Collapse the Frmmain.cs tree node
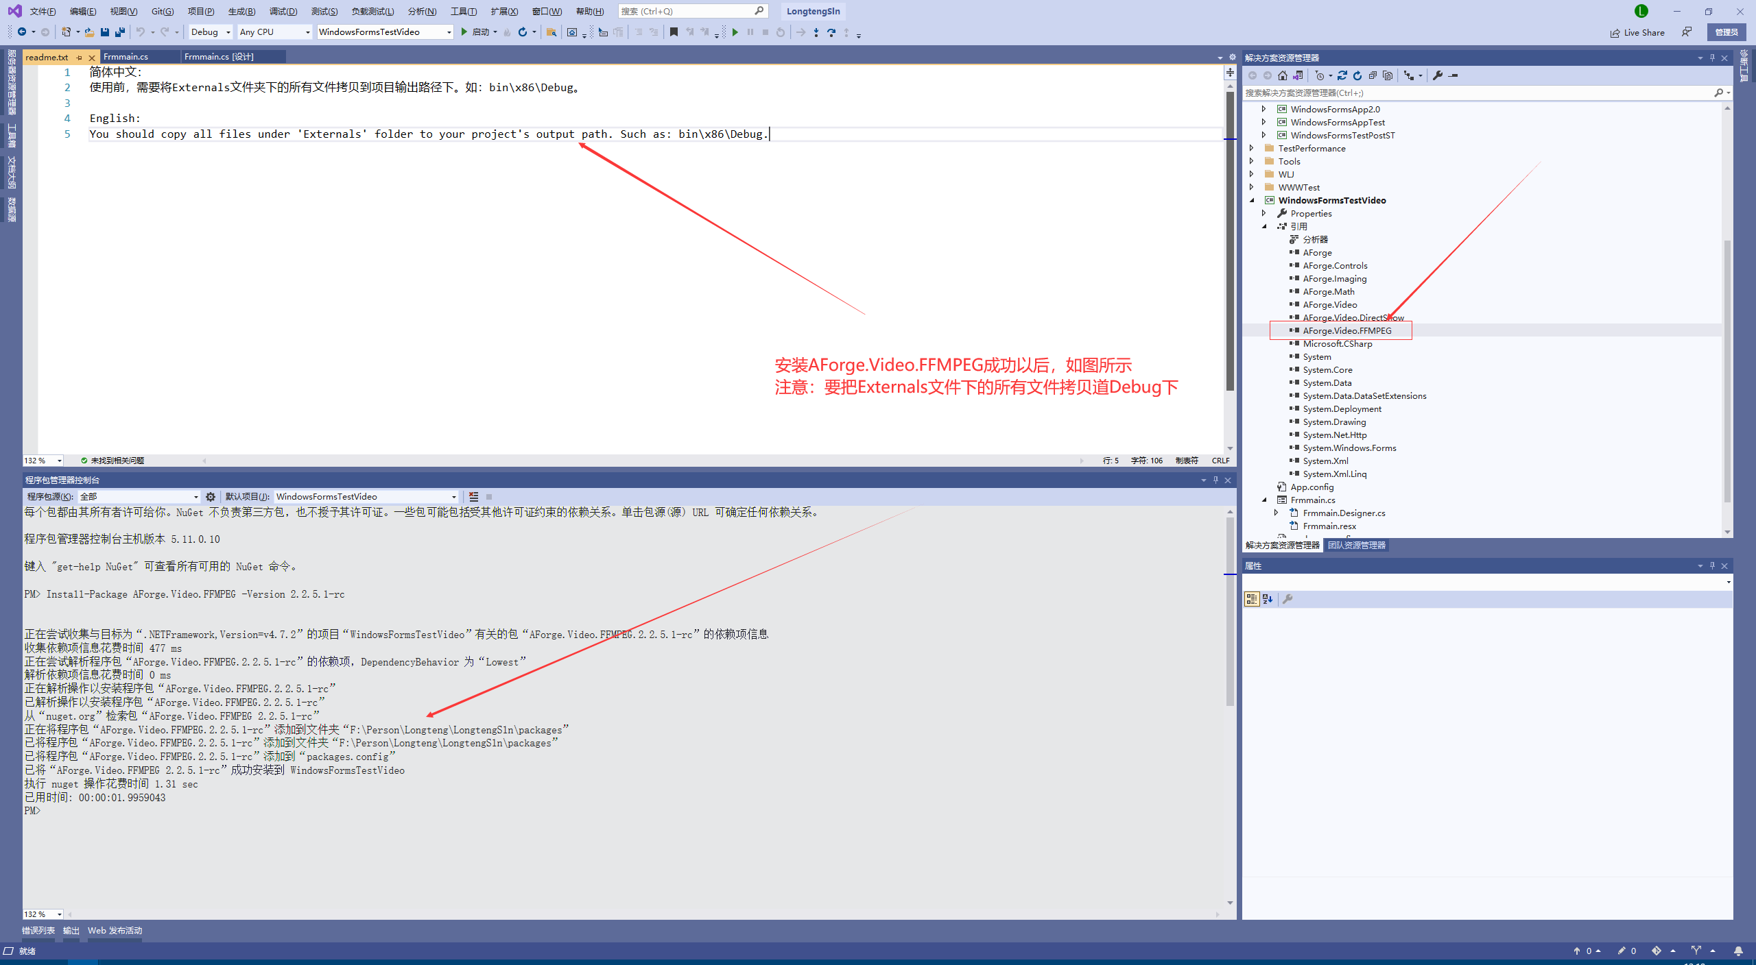Image resolution: width=1756 pixels, height=965 pixels. (x=1265, y=500)
